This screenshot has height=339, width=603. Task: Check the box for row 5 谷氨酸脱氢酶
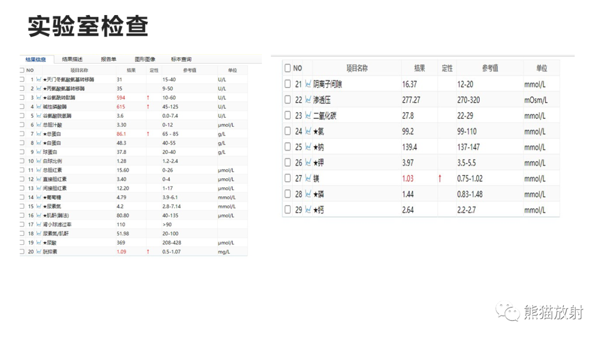pyautogui.click(x=22, y=115)
